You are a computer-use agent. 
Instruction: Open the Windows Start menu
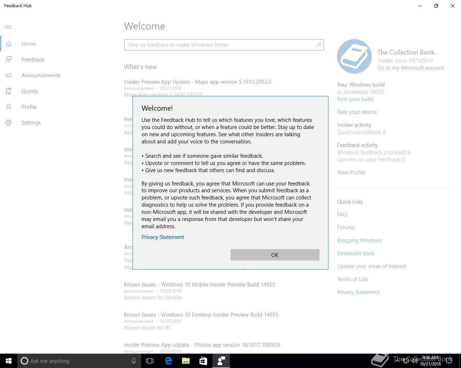point(9,361)
